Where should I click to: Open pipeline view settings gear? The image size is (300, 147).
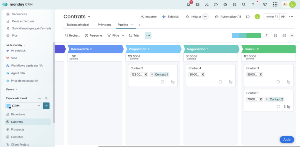275,35
